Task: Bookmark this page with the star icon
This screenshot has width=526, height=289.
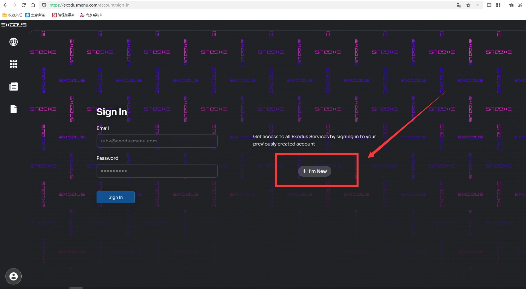Action: [468, 5]
